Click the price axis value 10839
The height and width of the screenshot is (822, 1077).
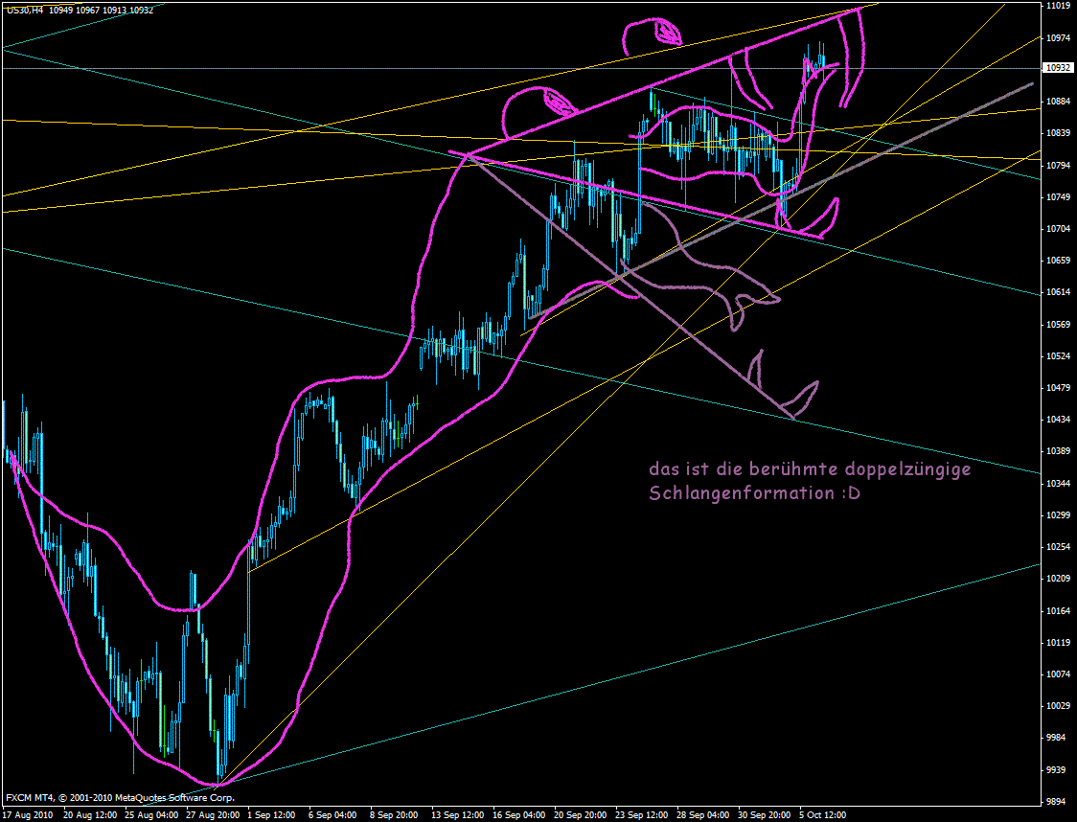[1059, 132]
